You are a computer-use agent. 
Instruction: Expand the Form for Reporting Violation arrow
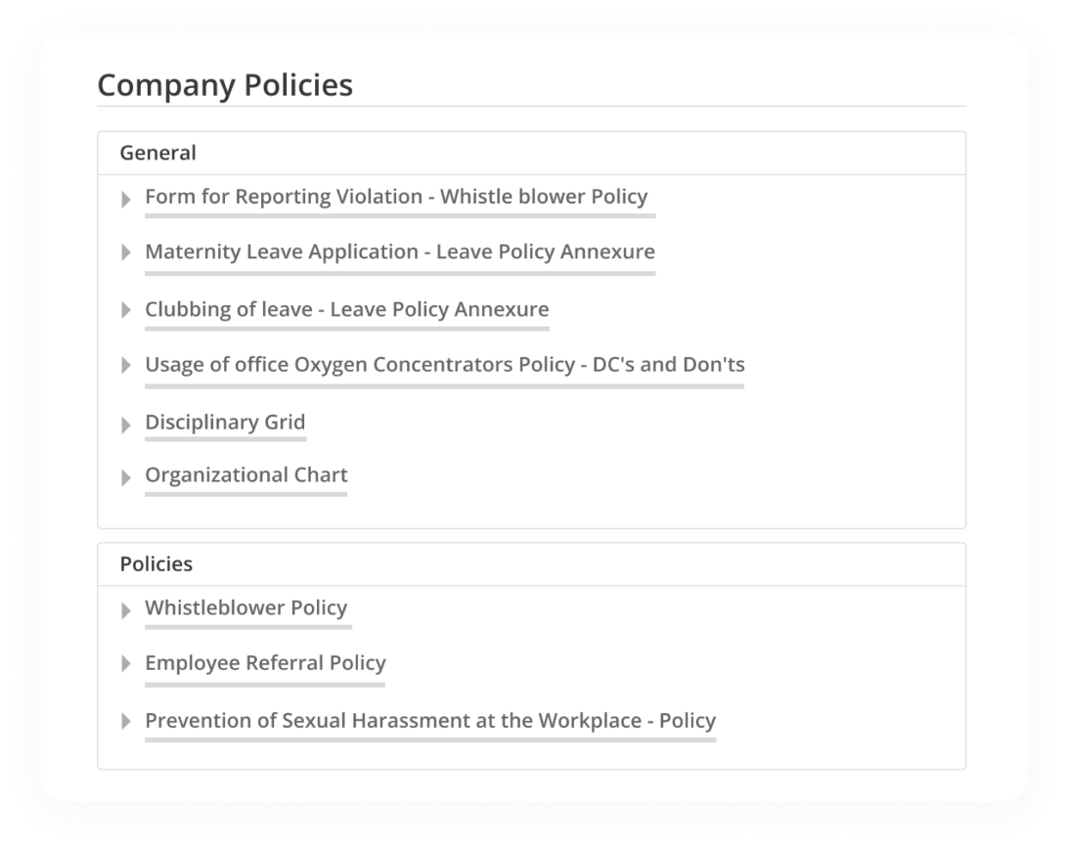pos(126,200)
